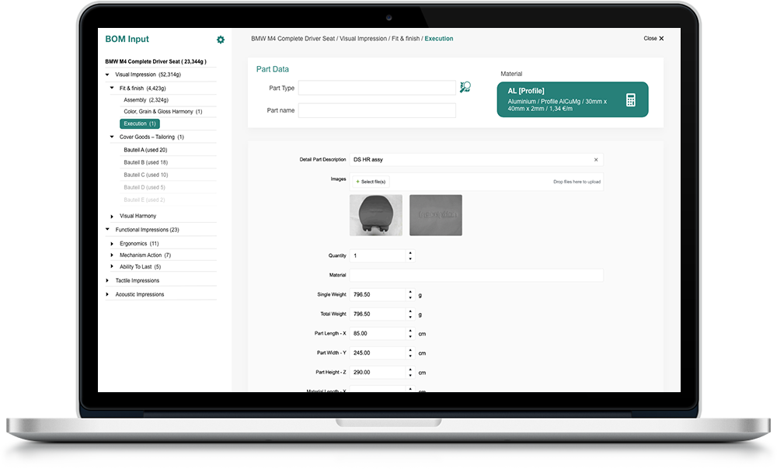Increase Part Height - Z value

[x=410, y=370]
